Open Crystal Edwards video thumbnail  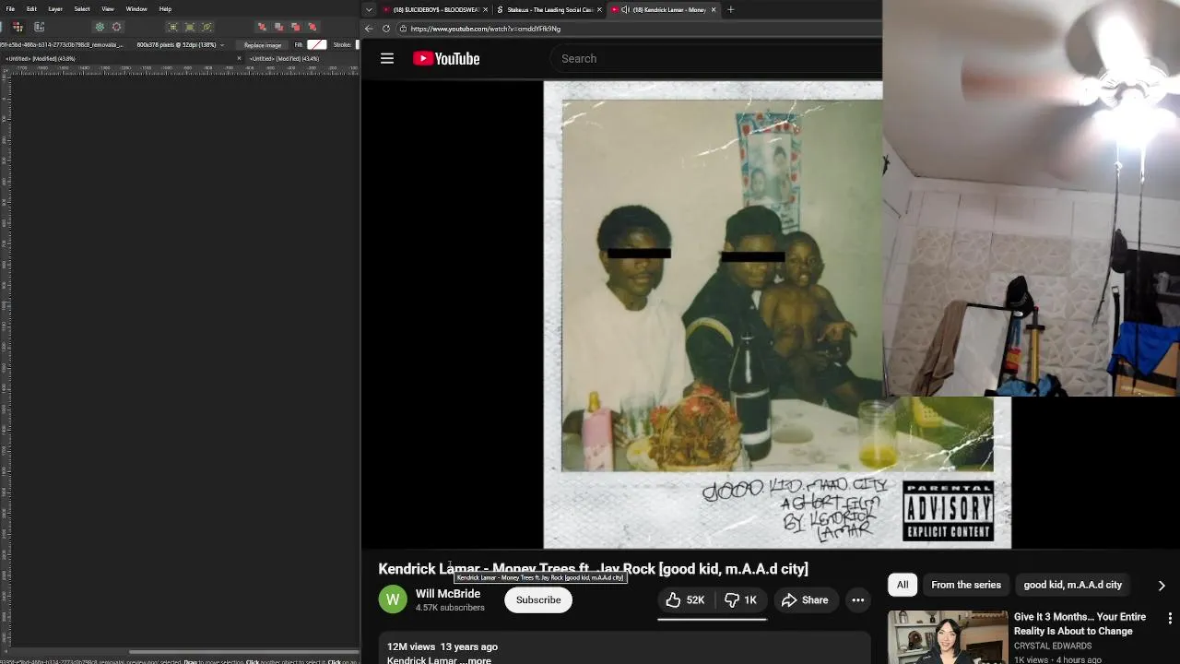[948, 637]
